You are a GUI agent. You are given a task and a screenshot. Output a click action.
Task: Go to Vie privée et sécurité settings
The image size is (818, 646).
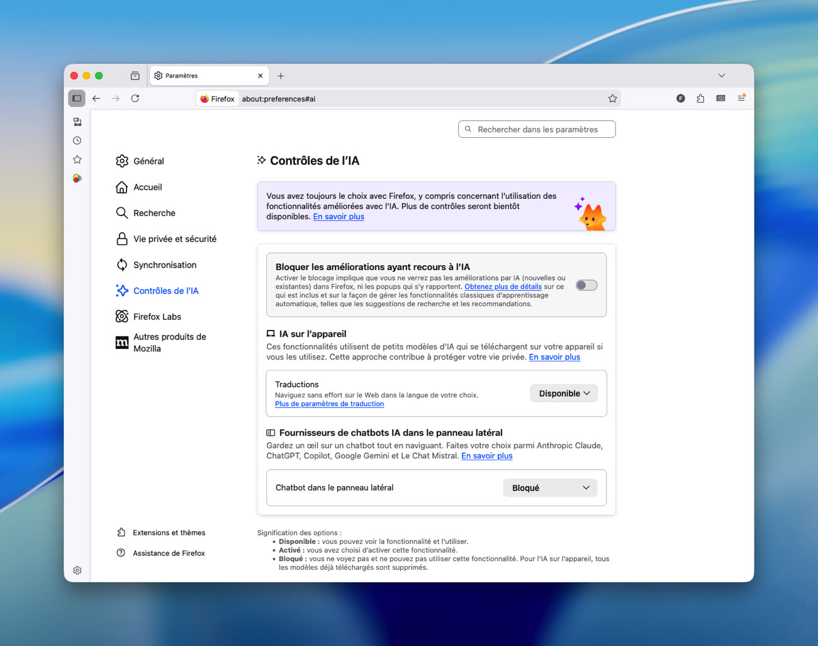pyautogui.click(x=174, y=239)
